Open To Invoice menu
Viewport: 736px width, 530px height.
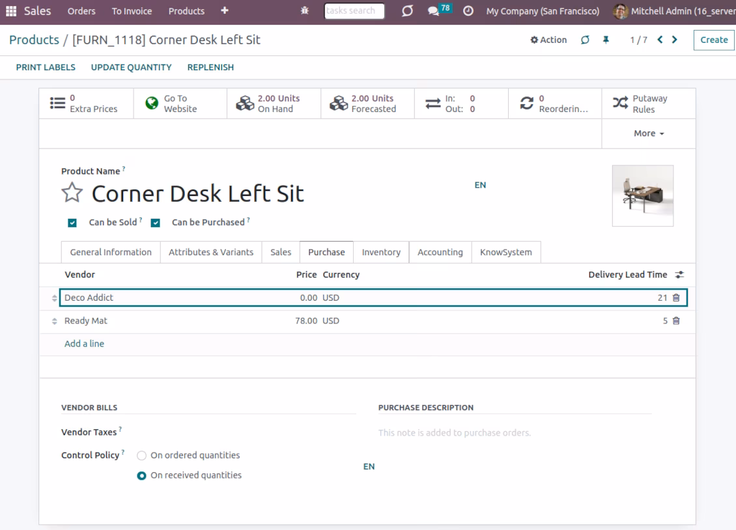tap(132, 11)
